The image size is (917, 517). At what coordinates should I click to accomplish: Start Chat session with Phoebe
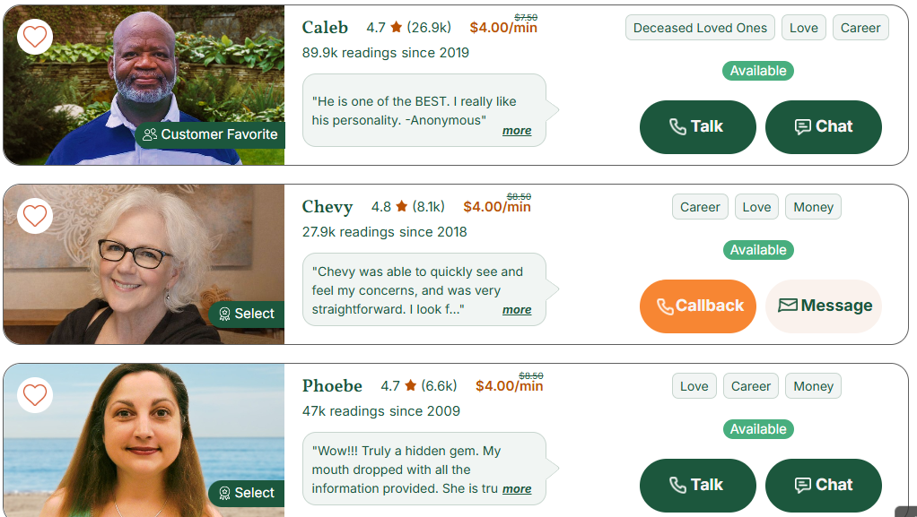pos(823,486)
